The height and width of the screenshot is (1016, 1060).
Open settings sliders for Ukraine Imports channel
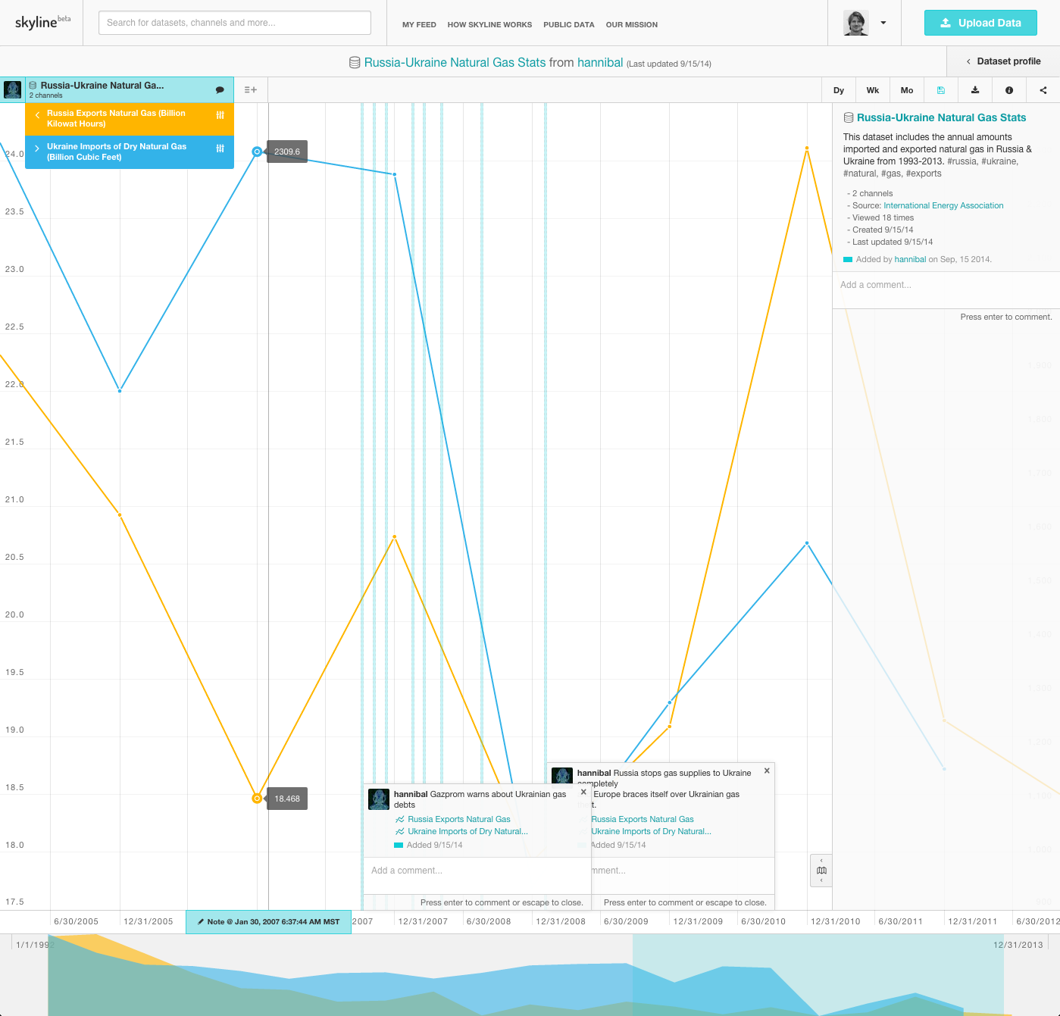click(x=220, y=148)
